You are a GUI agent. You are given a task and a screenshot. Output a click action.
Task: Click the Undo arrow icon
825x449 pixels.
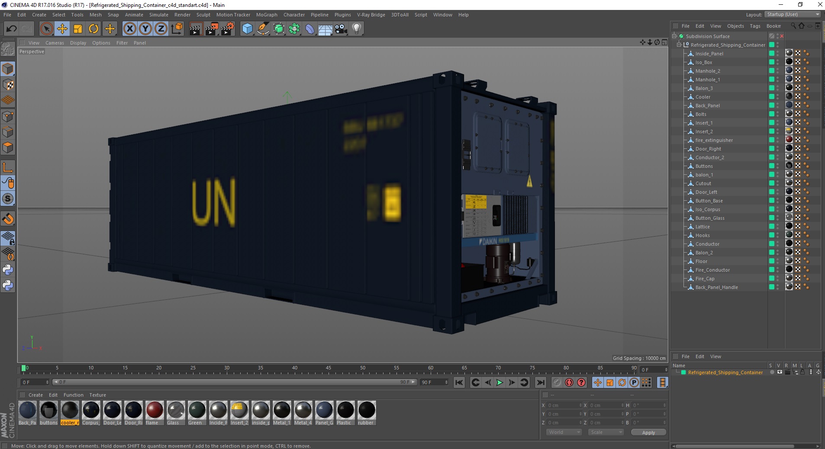pyautogui.click(x=11, y=29)
